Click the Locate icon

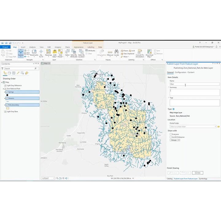coord(117,53)
